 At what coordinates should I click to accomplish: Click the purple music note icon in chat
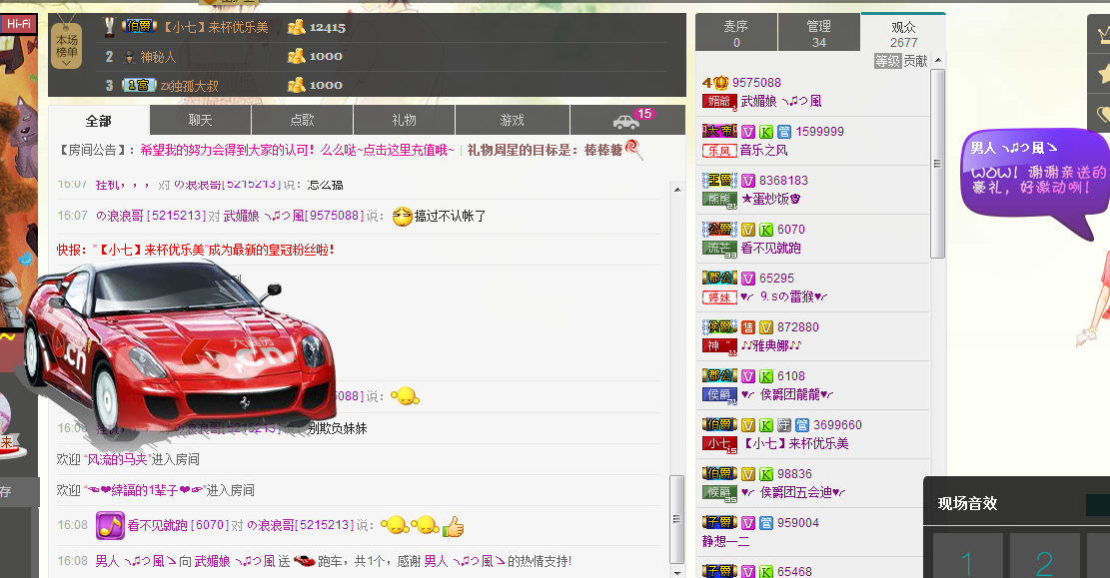(111, 525)
